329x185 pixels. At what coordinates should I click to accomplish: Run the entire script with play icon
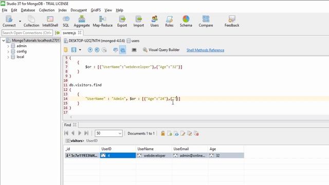tap(90, 50)
